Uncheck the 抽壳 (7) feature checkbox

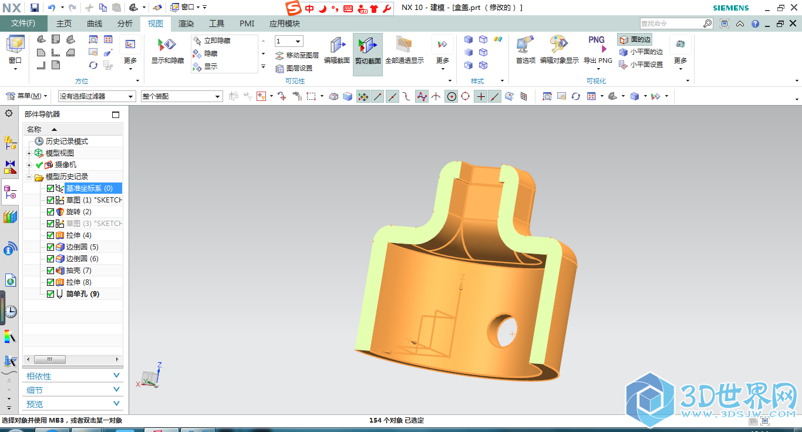pos(50,271)
